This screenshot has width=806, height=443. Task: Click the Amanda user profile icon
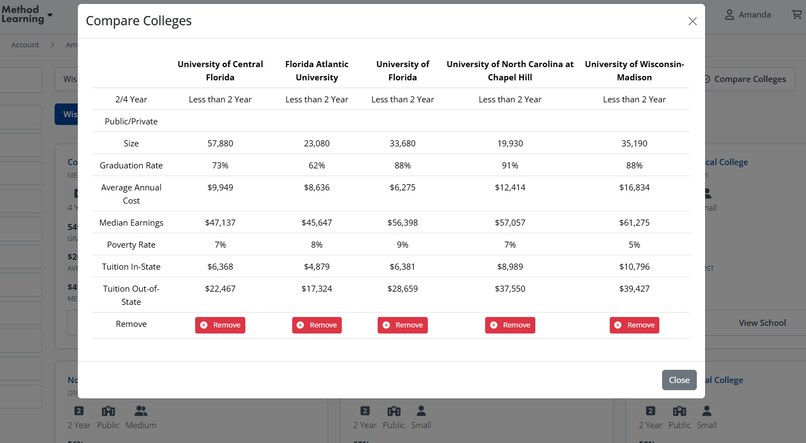(729, 15)
